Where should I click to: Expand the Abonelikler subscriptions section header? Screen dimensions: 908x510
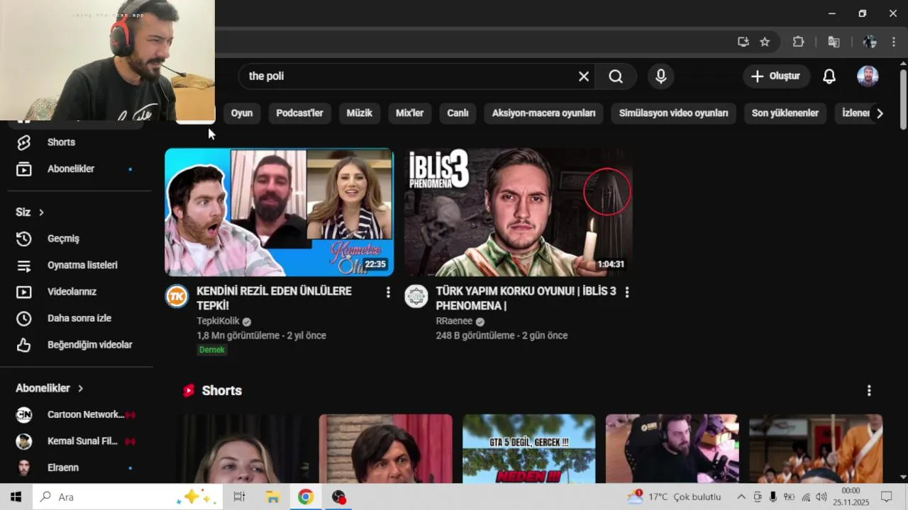click(x=50, y=388)
